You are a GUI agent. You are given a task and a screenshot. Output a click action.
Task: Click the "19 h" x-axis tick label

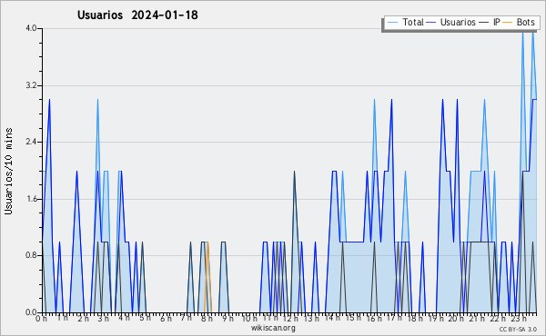[x=436, y=319]
